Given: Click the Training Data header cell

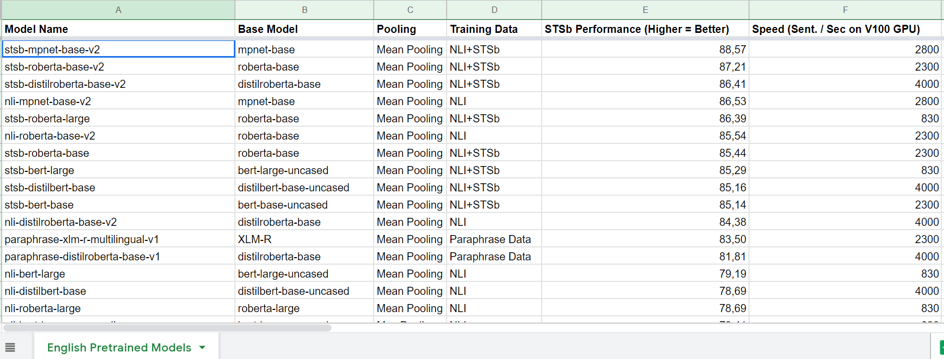Looking at the screenshot, I should point(494,29).
